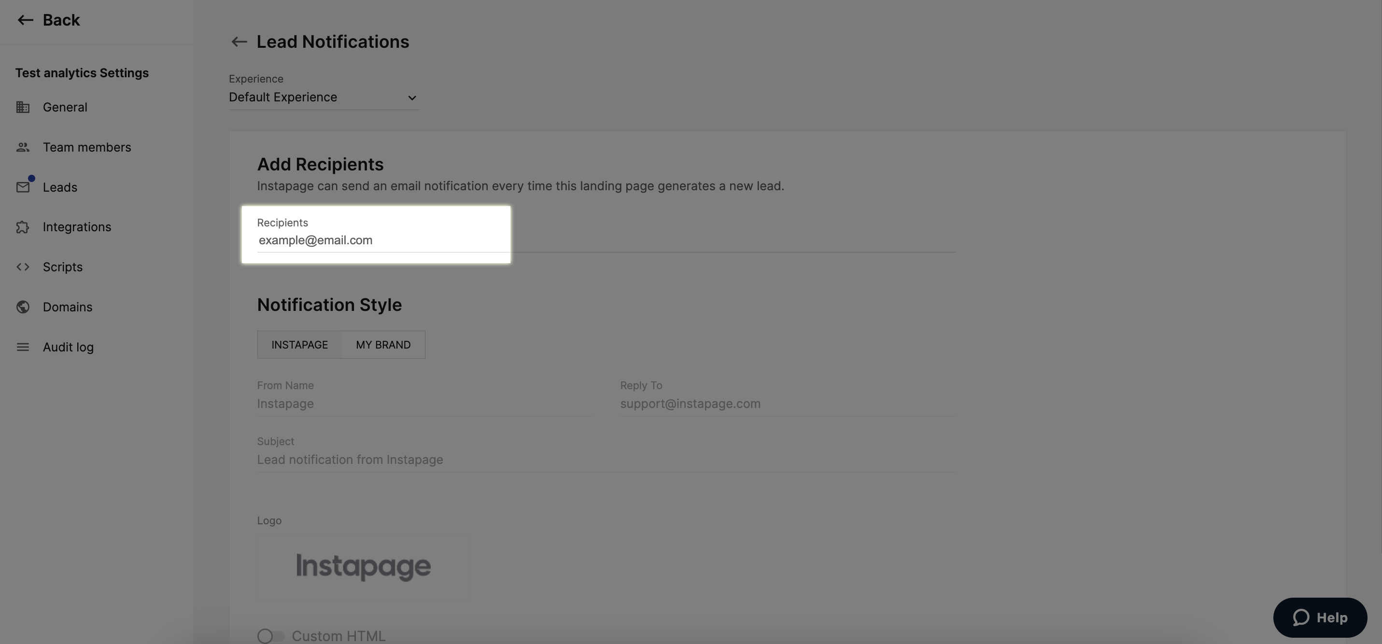The height and width of the screenshot is (644, 1382).
Task: Click the Instapage logo thumbnail
Action: point(363,567)
